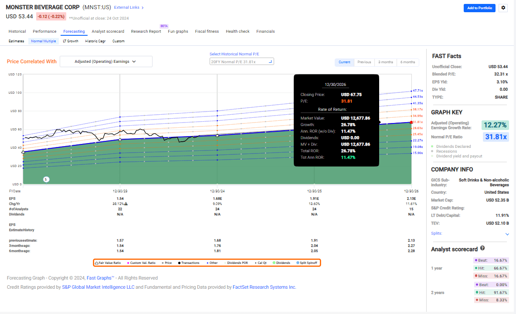The image size is (516, 314).
Task: Click the Dividends POR legend icon
Action: [225, 263]
